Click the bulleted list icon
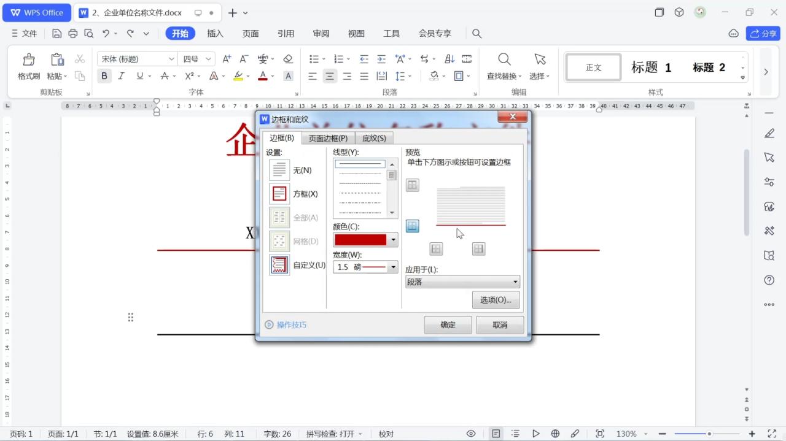 [314, 59]
